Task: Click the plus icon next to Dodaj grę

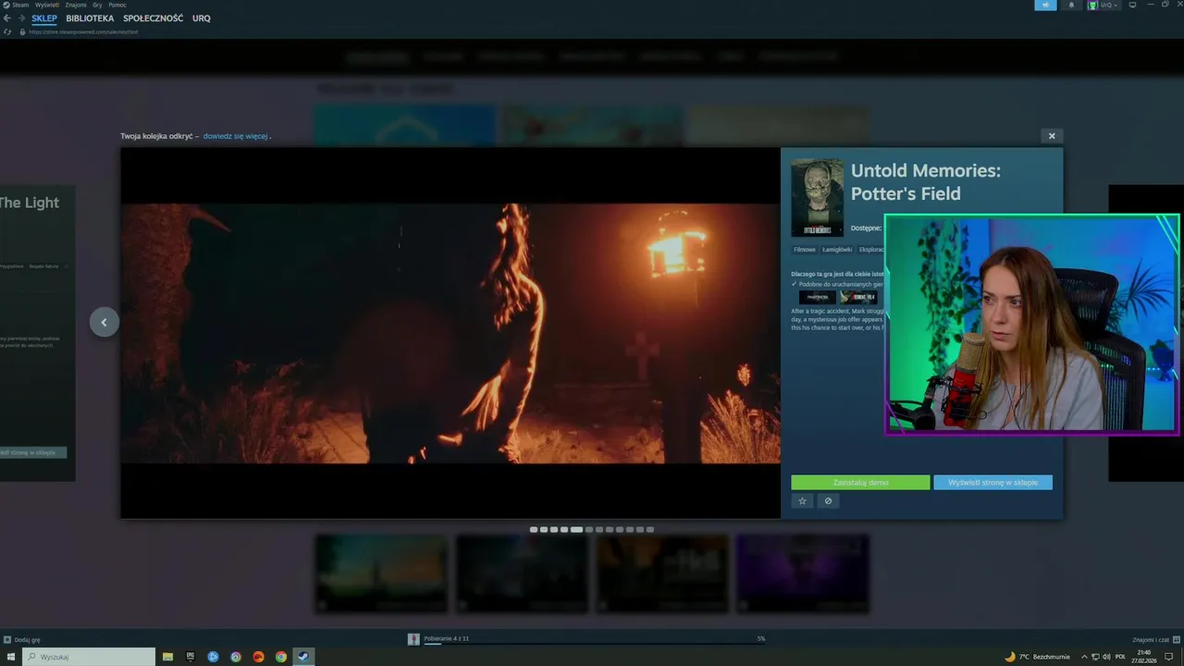Action: click(6, 639)
